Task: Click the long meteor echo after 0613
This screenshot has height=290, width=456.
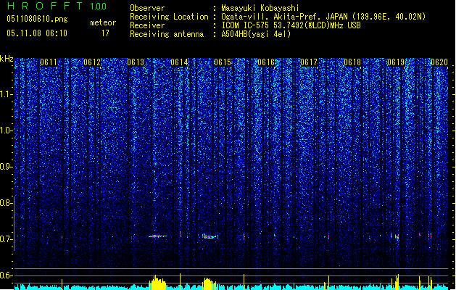Action: [158, 236]
